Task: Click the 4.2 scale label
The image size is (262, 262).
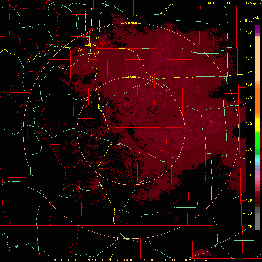Action: coord(249,123)
